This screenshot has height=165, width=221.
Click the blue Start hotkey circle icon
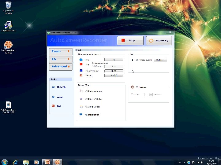tap(81, 60)
